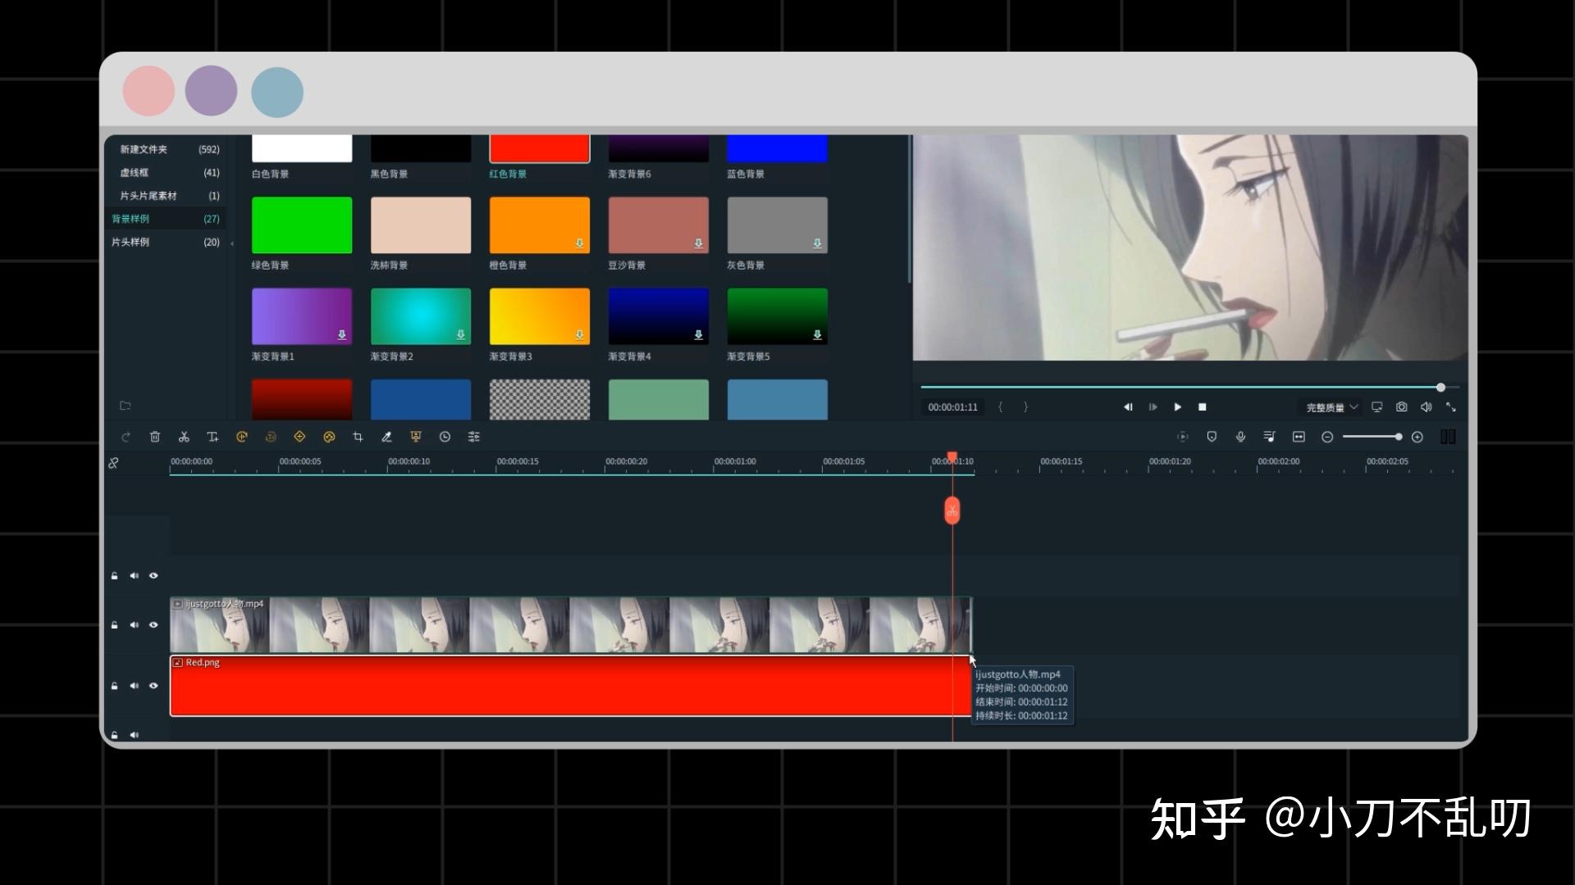Select the color eyedropper brush tool
Image resolution: width=1575 pixels, height=885 pixels.
coord(386,438)
